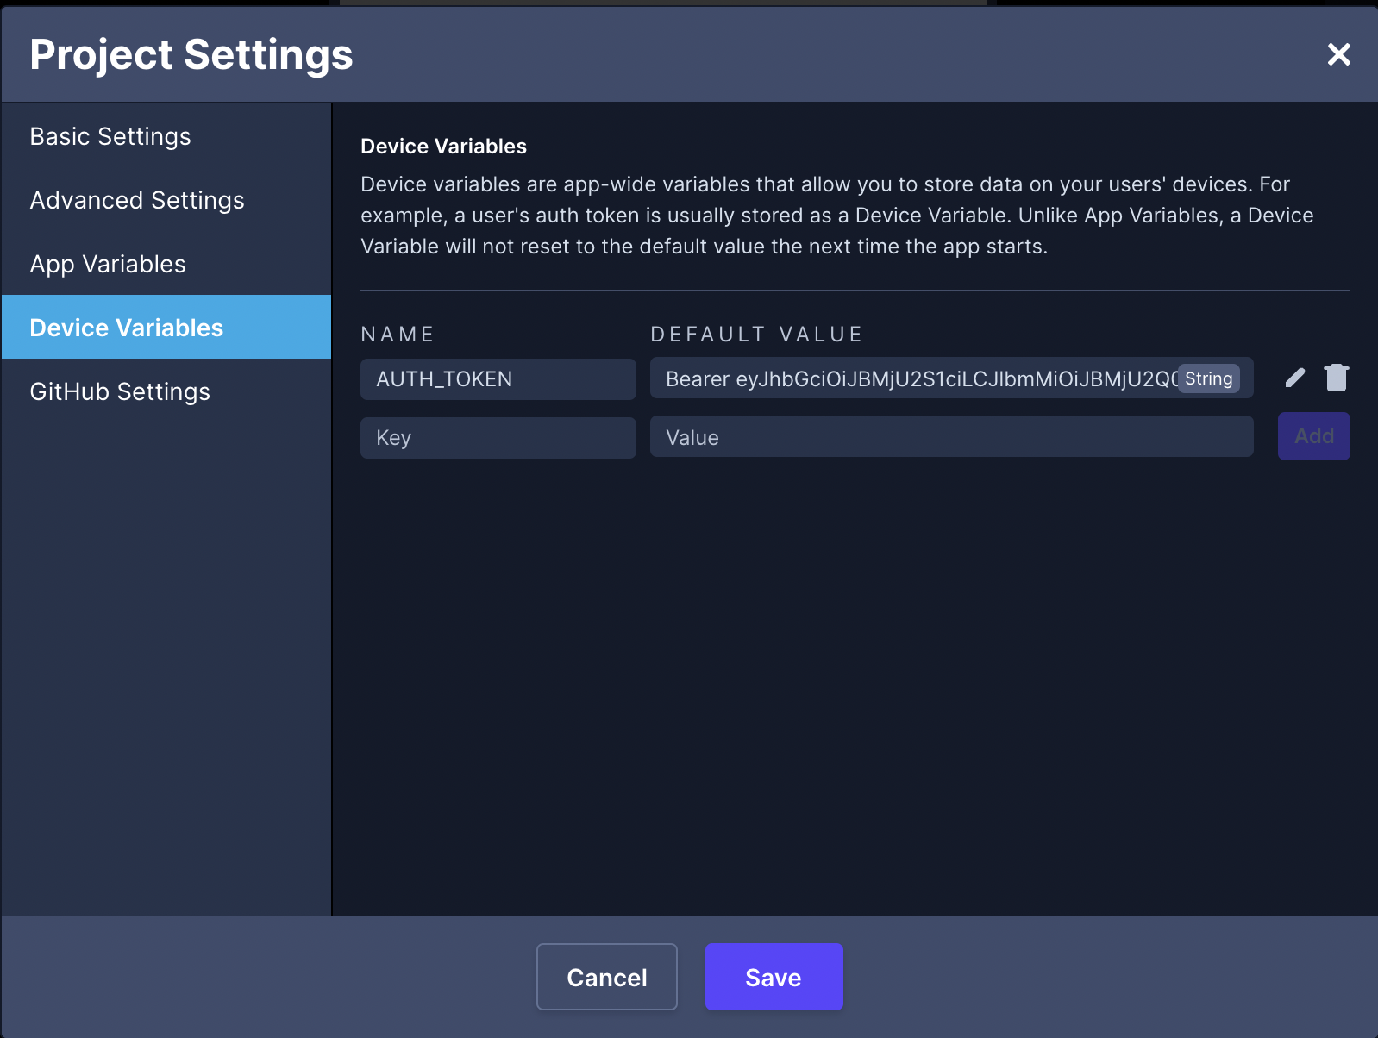The width and height of the screenshot is (1378, 1038).
Task: Click the Cancel button
Action: point(606,977)
